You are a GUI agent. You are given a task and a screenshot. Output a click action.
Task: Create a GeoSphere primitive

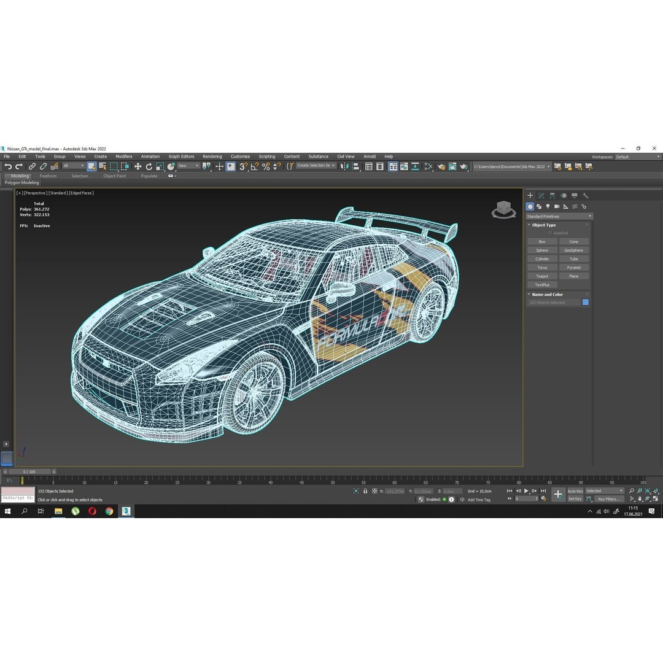pos(574,250)
